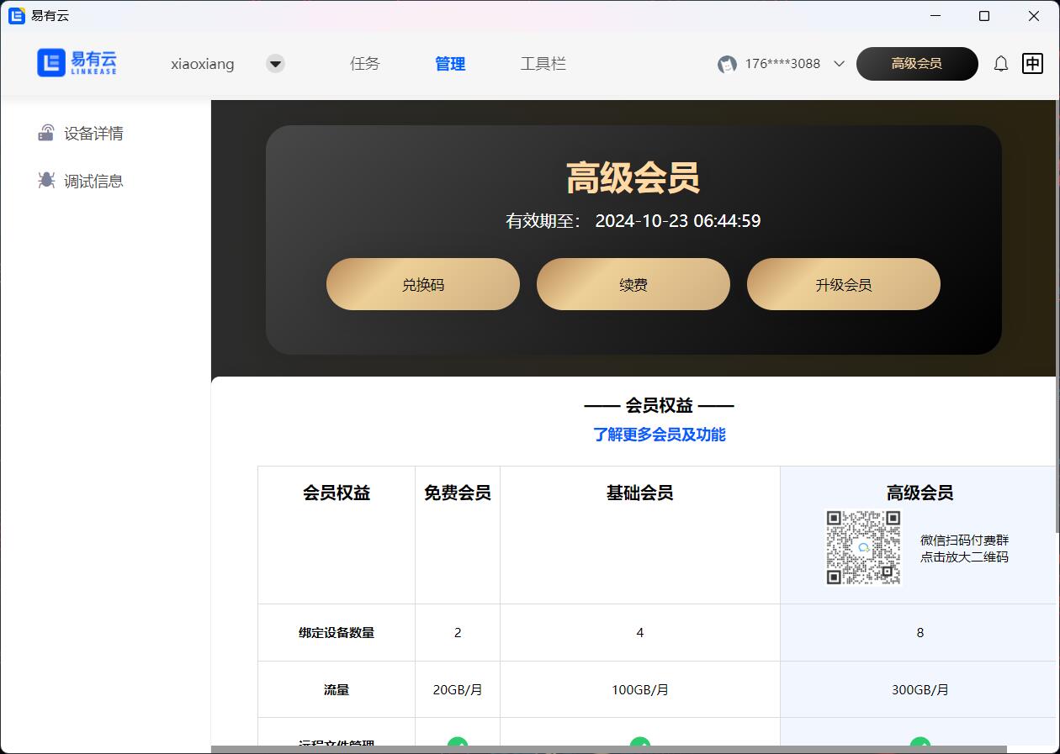
Task: Click the vertical scrollbar thumb
Action: point(1057,315)
